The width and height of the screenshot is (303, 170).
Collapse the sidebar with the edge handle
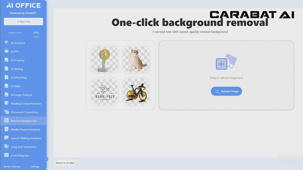click(47, 159)
